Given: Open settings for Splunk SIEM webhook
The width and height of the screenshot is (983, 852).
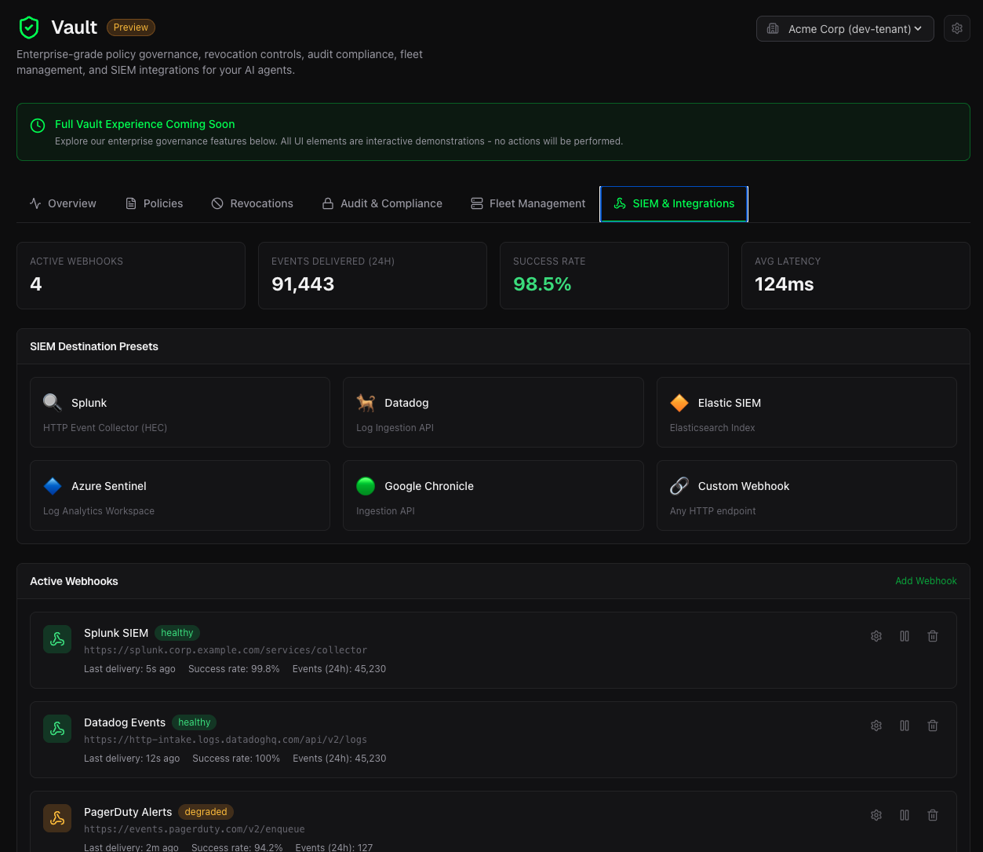Looking at the screenshot, I should coord(876,636).
